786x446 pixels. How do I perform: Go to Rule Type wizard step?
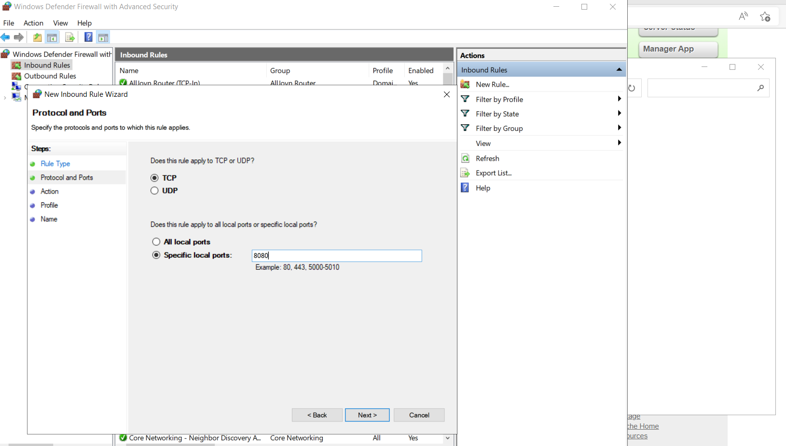click(55, 164)
